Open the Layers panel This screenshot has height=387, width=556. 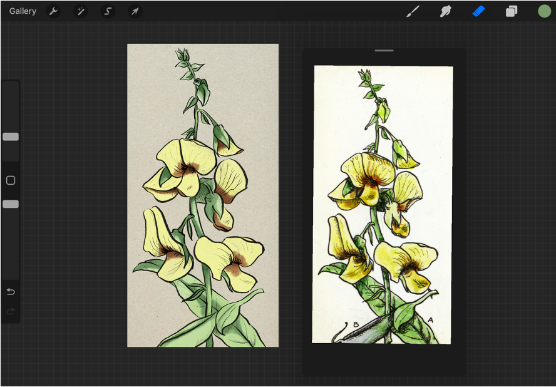512,11
